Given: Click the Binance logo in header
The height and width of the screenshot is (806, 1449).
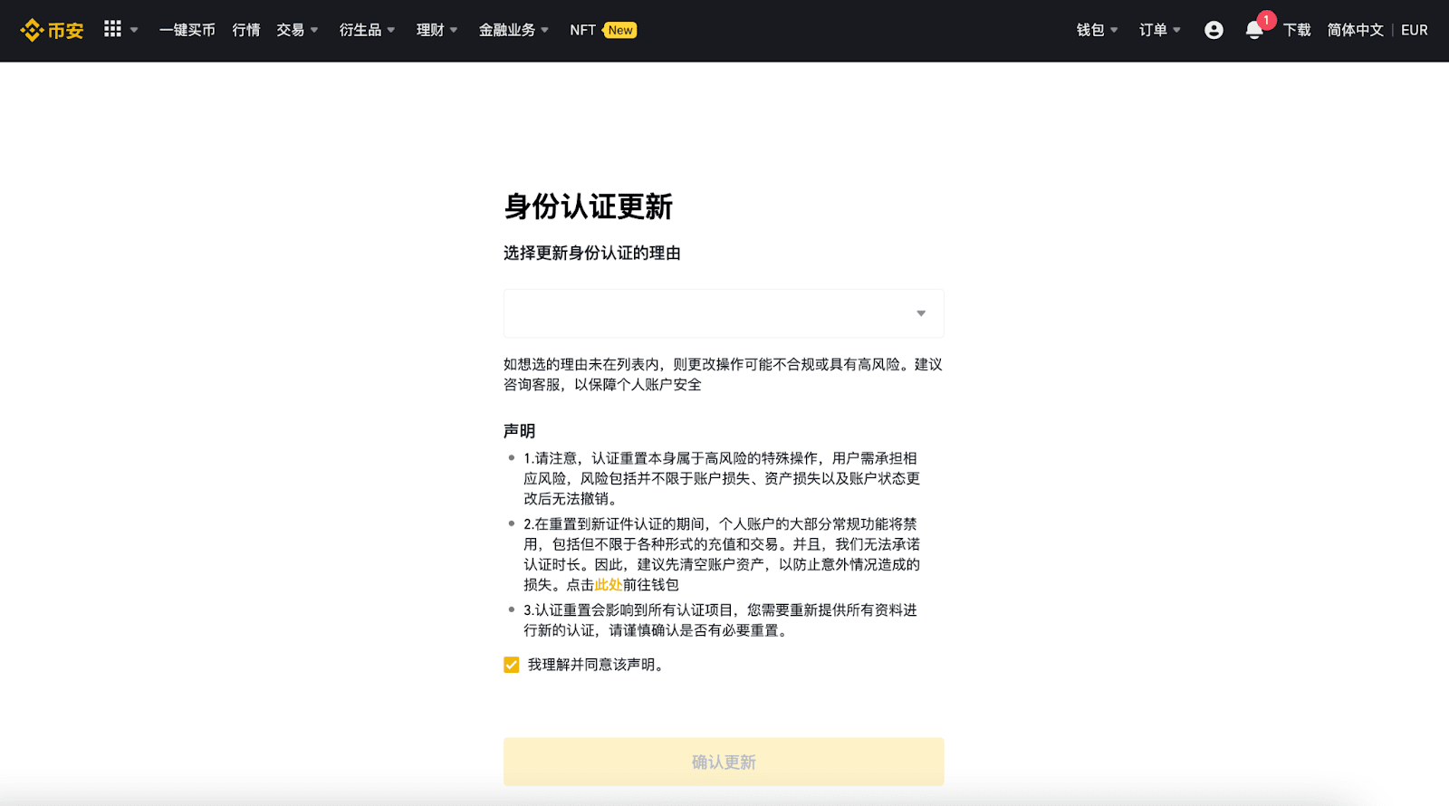Looking at the screenshot, I should click(x=52, y=30).
